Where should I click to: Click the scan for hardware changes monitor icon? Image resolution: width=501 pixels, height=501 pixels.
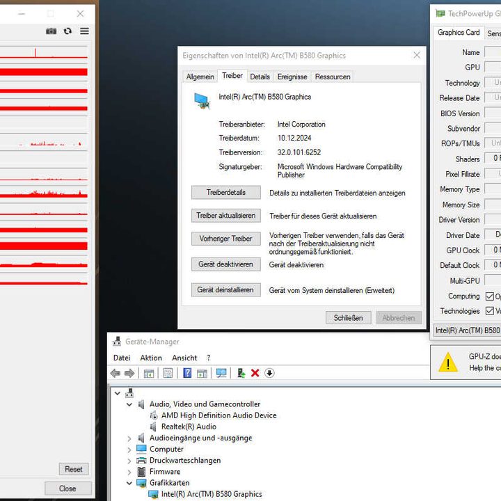pyautogui.click(x=221, y=373)
